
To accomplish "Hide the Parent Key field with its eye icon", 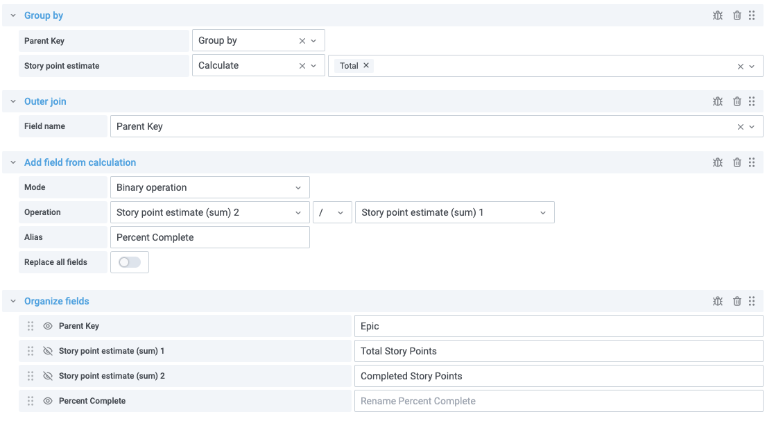I will (47, 325).
